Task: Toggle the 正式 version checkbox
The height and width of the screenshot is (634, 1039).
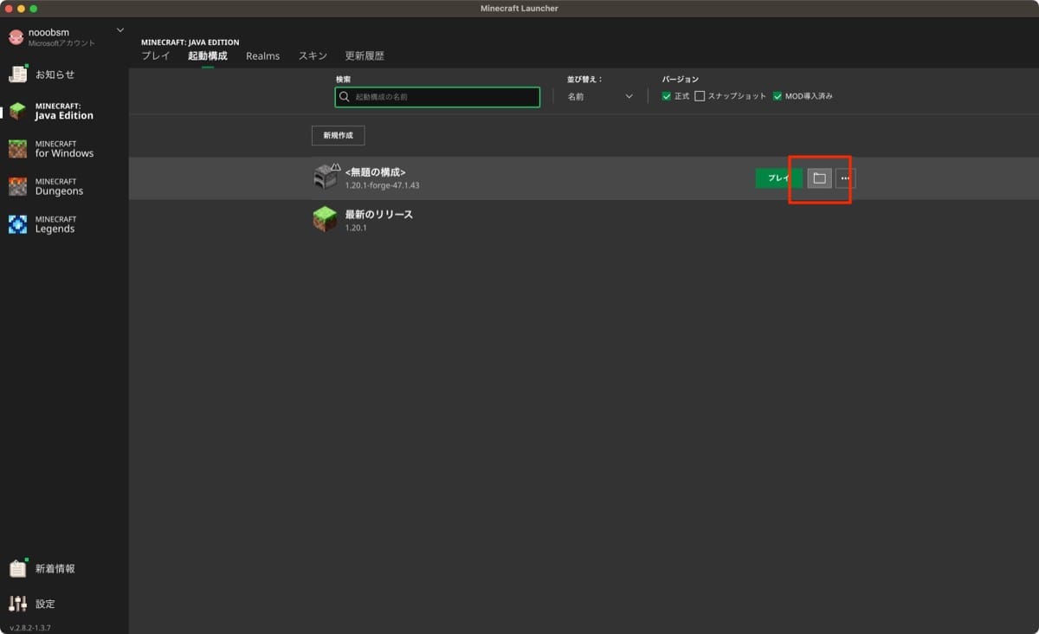Action: (x=666, y=96)
